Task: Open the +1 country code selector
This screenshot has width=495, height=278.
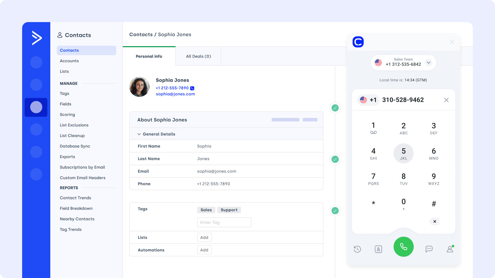Action: click(x=368, y=100)
